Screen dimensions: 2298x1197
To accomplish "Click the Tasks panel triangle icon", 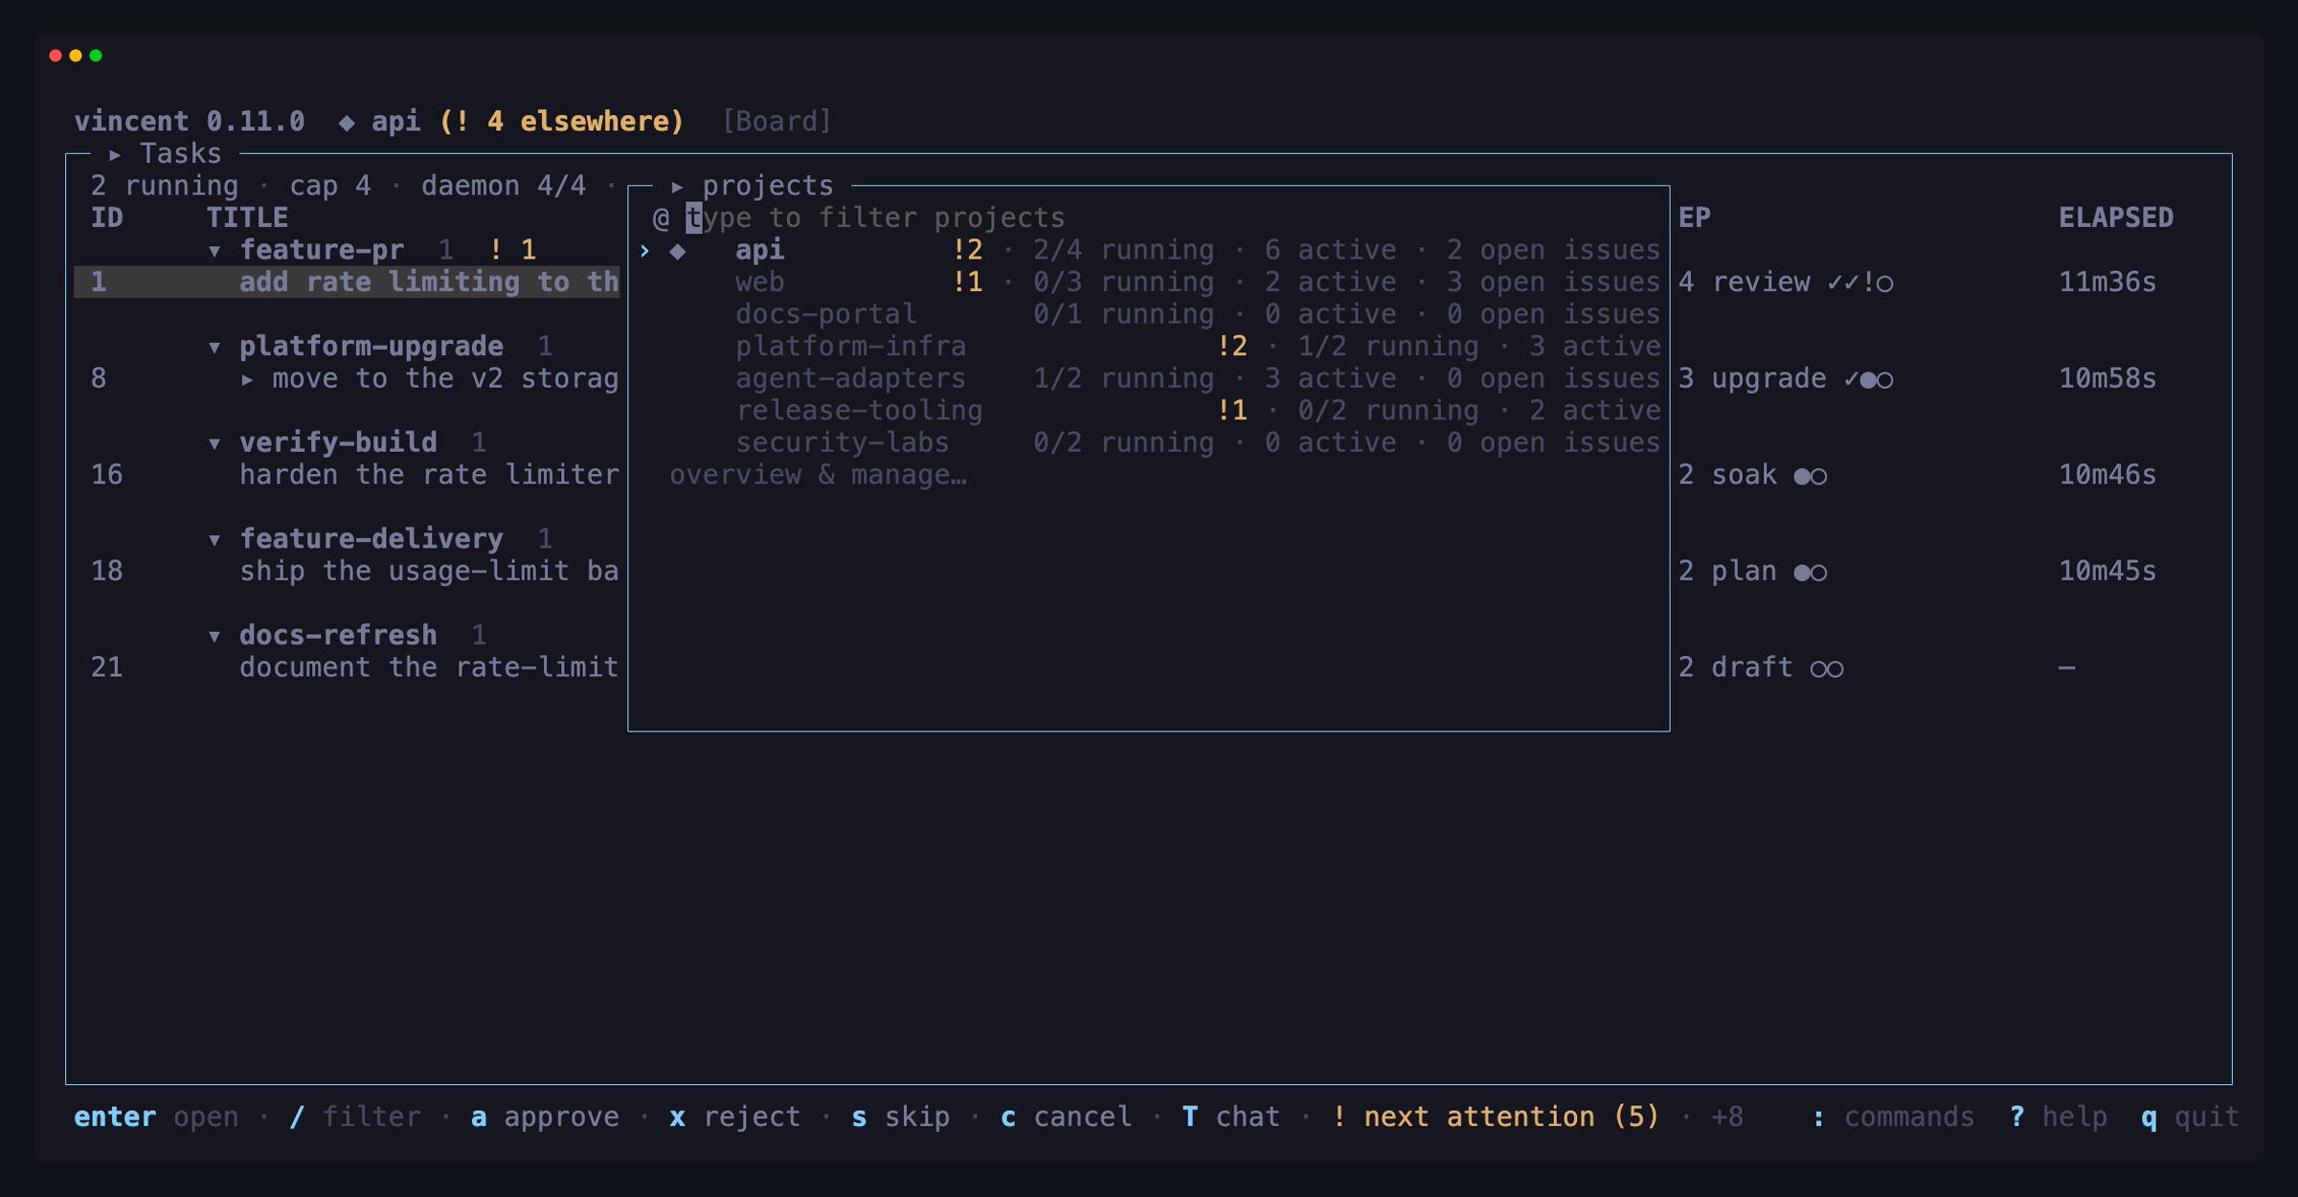I will click(115, 154).
